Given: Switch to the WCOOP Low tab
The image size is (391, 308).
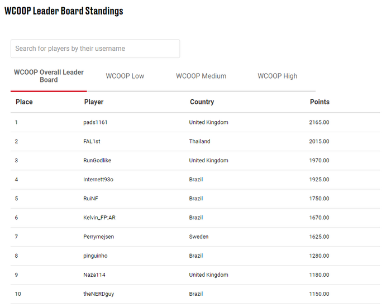Looking at the screenshot, I should click(x=125, y=76).
